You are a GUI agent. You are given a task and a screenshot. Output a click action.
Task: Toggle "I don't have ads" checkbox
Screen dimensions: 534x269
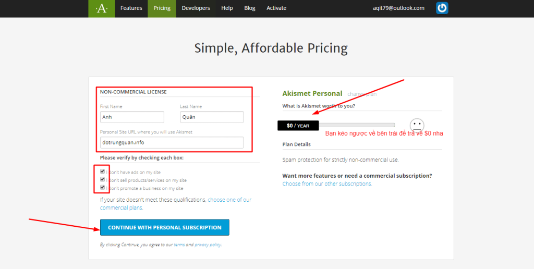pyautogui.click(x=103, y=171)
